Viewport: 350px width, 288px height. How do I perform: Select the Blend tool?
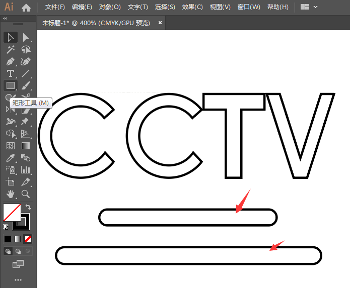pyautogui.click(x=26, y=158)
